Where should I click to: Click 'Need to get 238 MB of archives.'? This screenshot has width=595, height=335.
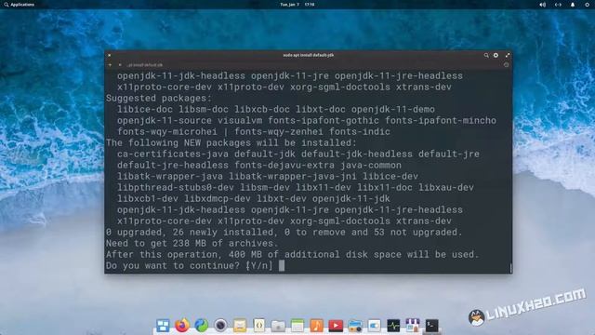192,244
